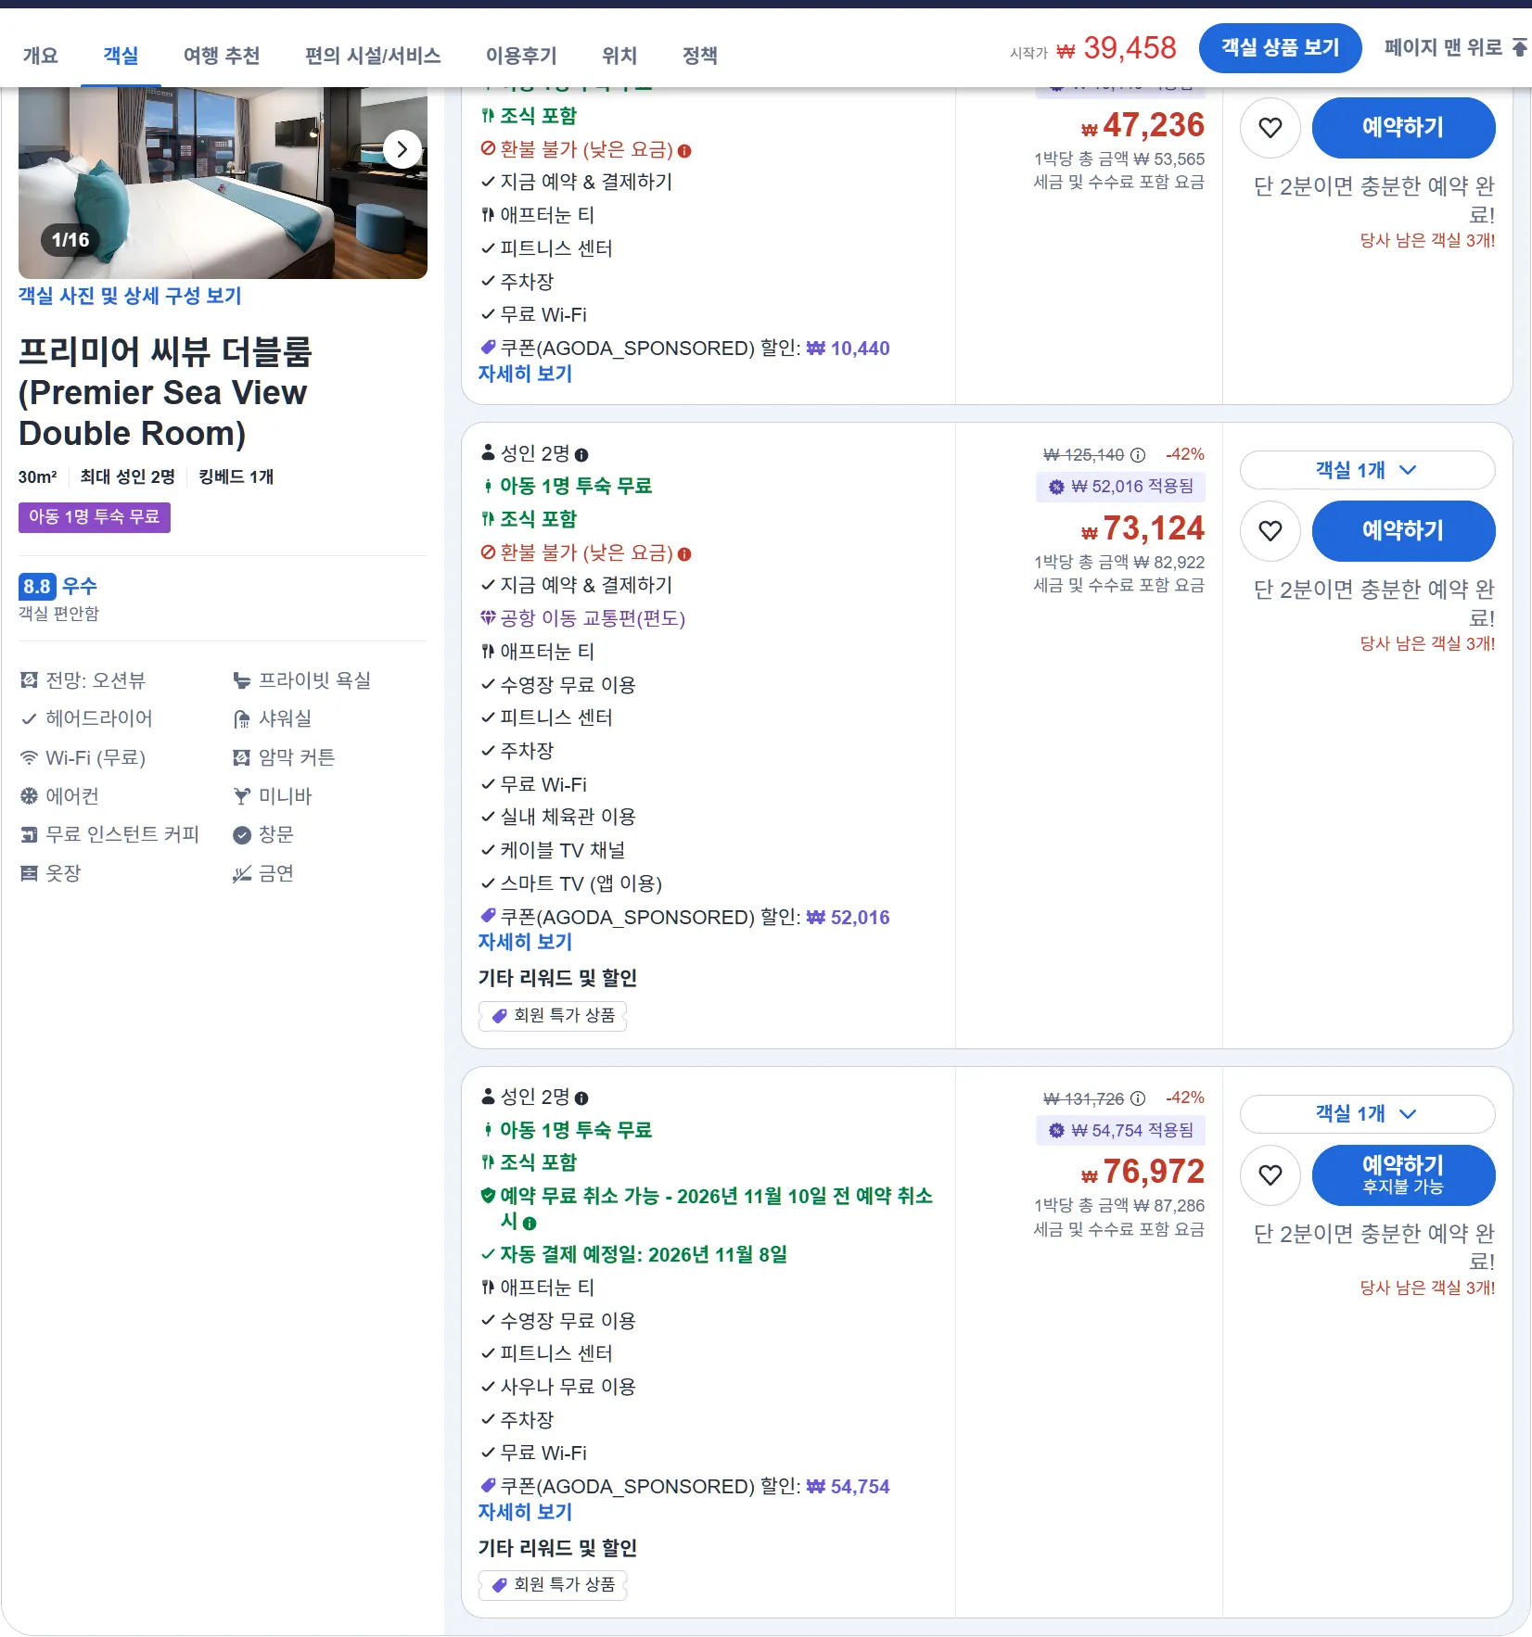The width and height of the screenshot is (1532, 1637).
Task: Click the purple 아동 1명 투숙 무료 badge
Action: pos(95,517)
